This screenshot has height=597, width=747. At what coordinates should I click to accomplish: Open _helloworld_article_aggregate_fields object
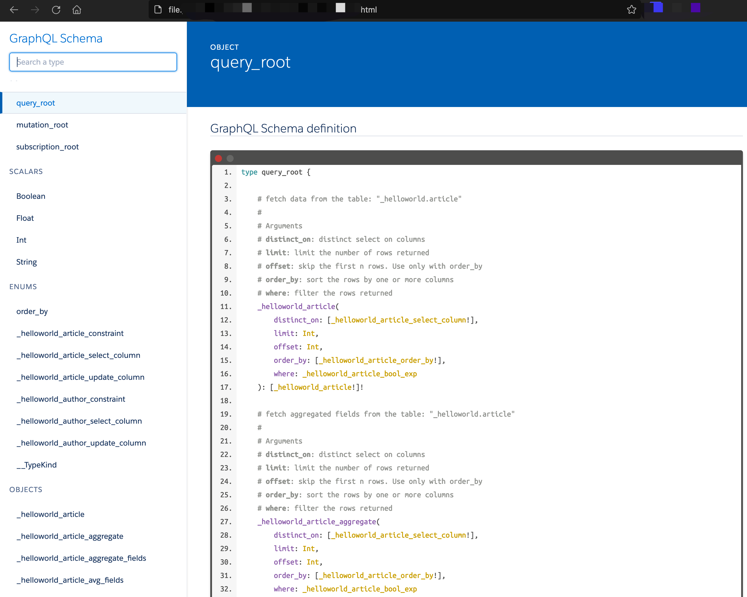tap(81, 558)
